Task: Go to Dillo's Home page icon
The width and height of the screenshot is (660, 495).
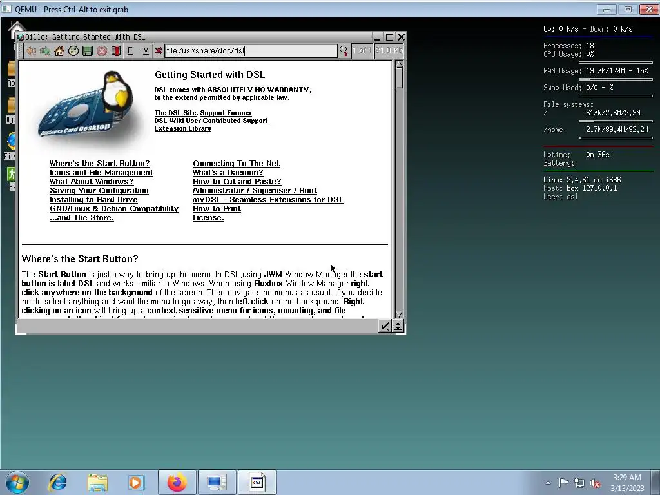Action: pos(59,51)
